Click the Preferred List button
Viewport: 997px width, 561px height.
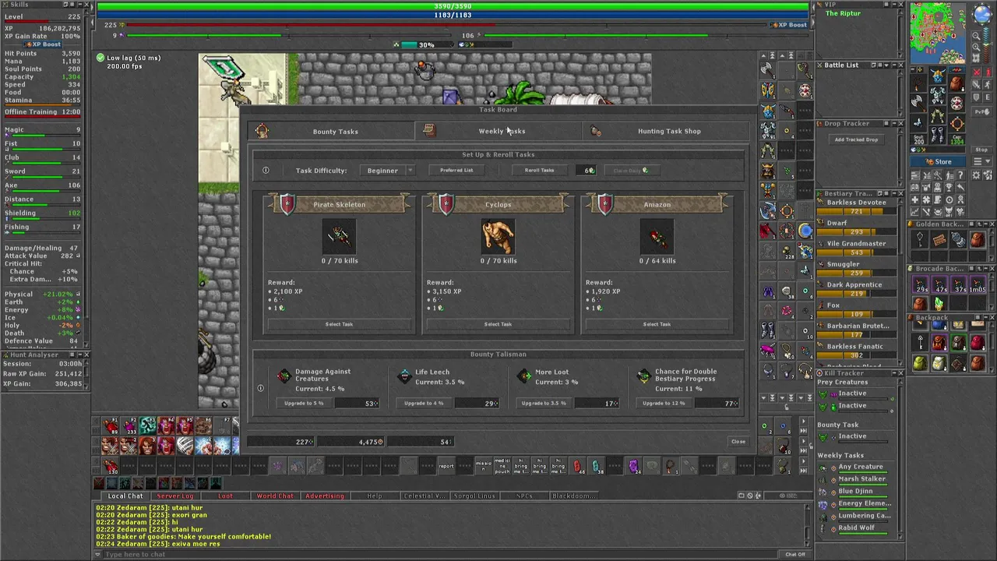tap(456, 171)
